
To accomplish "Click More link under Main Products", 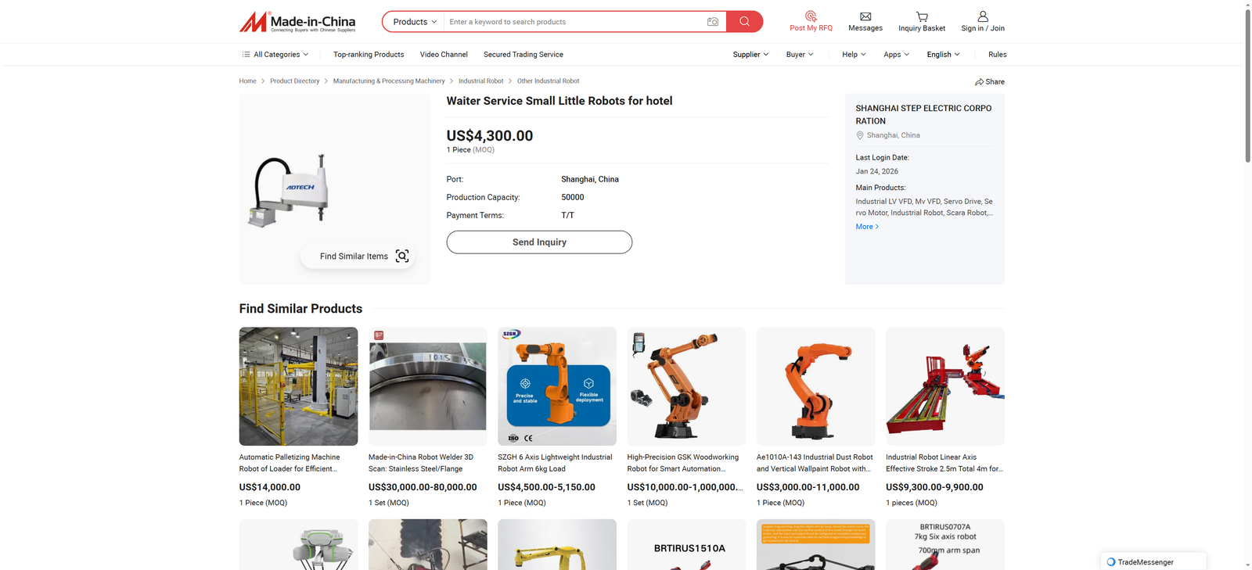I will [867, 227].
